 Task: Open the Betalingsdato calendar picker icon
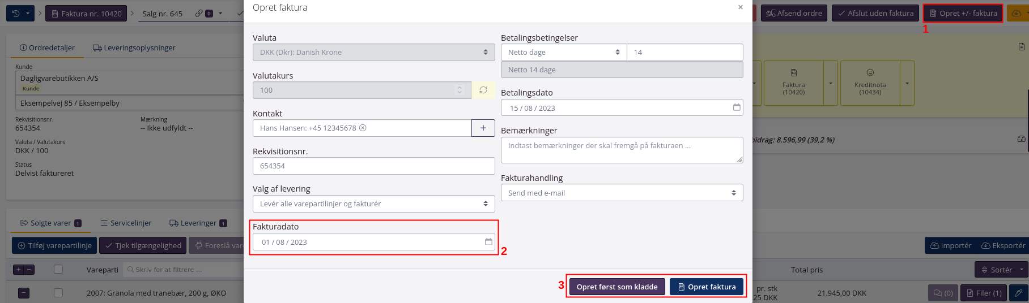(737, 107)
